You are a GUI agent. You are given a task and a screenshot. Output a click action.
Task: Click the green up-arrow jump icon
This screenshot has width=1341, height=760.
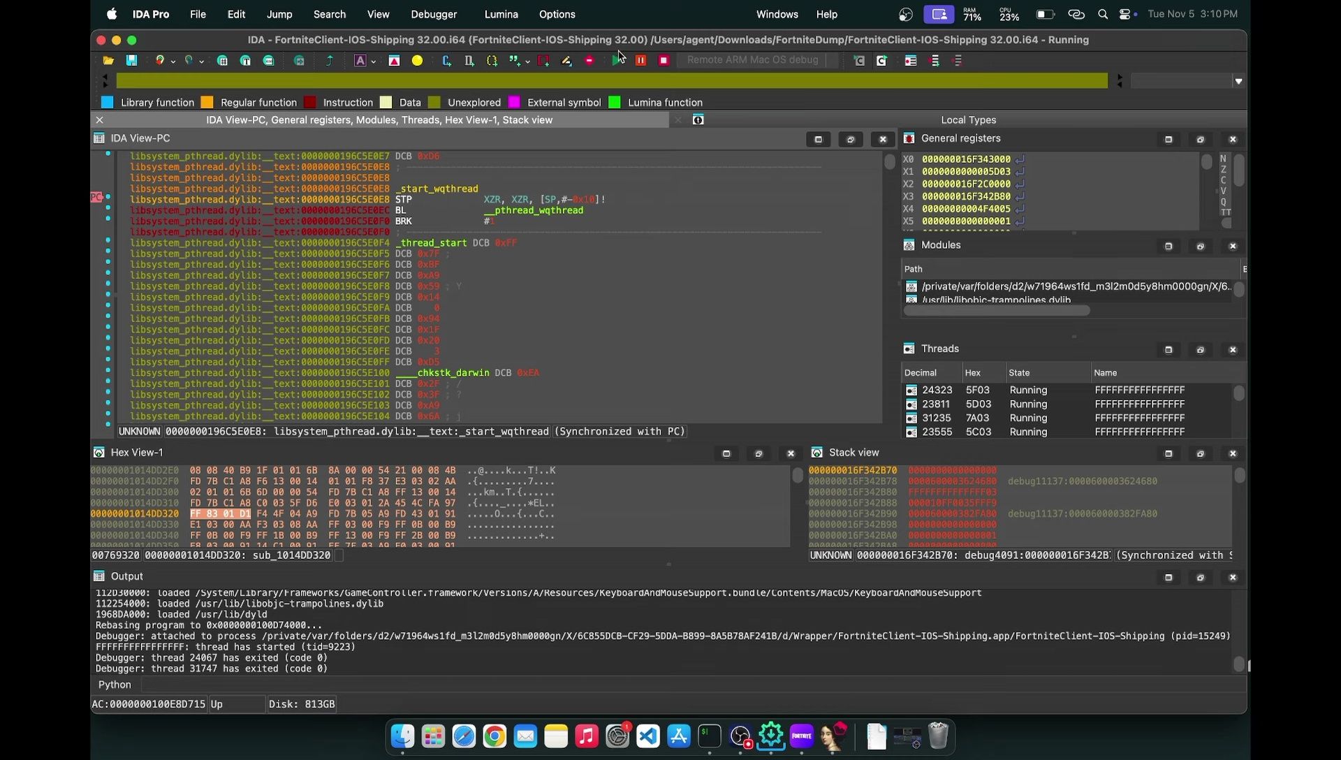(x=329, y=61)
